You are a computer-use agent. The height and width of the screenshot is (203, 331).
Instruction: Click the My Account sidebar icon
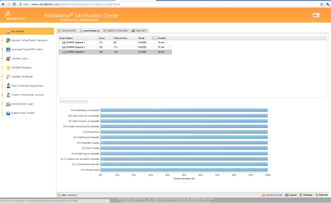point(8,31)
